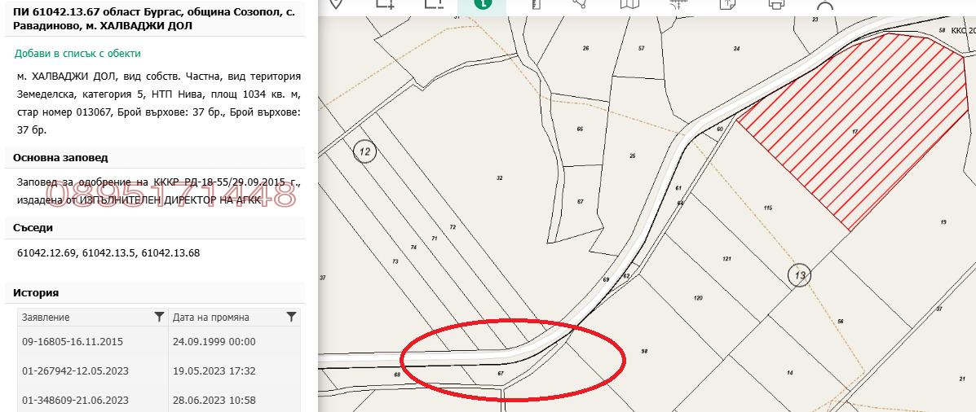Open the folded map icon

tap(629, 4)
